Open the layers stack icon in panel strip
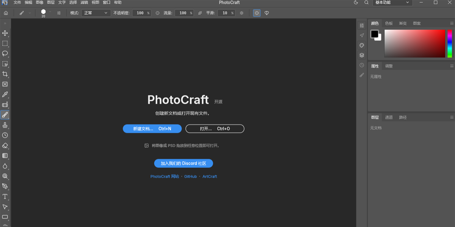Screen dimensions: 455x227 [x=362, y=55]
